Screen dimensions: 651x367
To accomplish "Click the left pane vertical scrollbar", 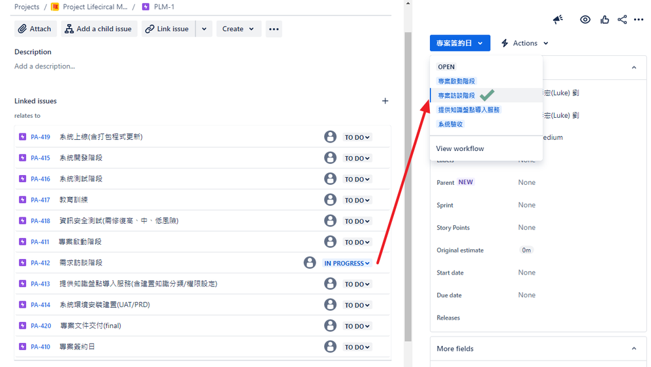I will (408, 186).
